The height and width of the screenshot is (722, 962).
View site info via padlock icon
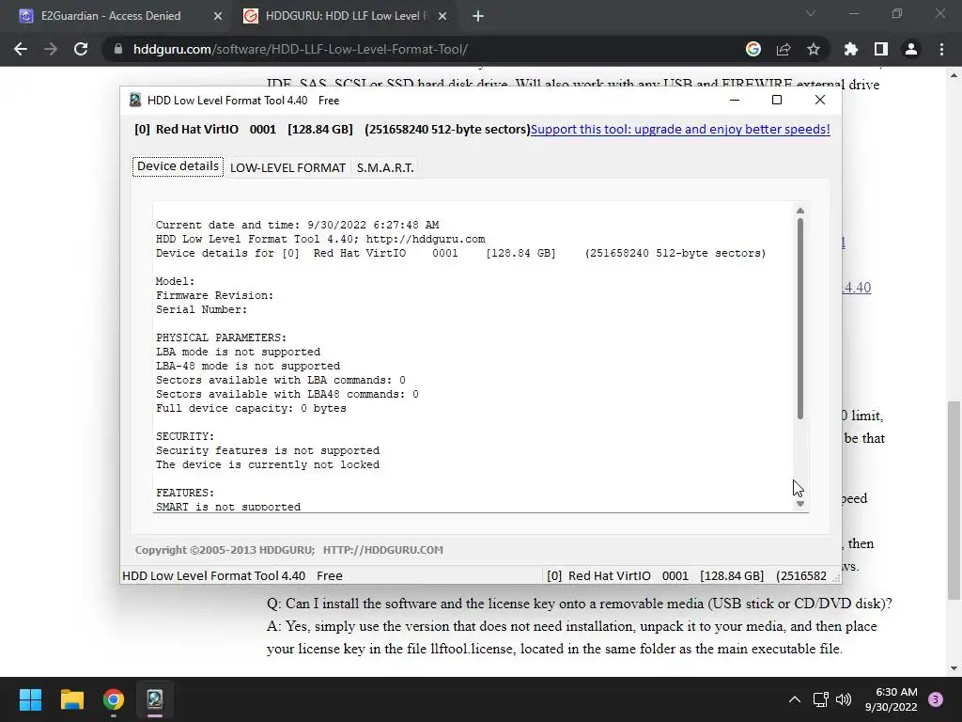coord(118,49)
